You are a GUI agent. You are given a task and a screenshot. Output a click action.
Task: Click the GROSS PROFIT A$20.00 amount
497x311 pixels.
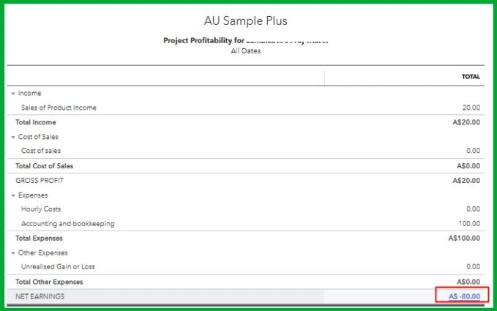pyautogui.click(x=466, y=181)
